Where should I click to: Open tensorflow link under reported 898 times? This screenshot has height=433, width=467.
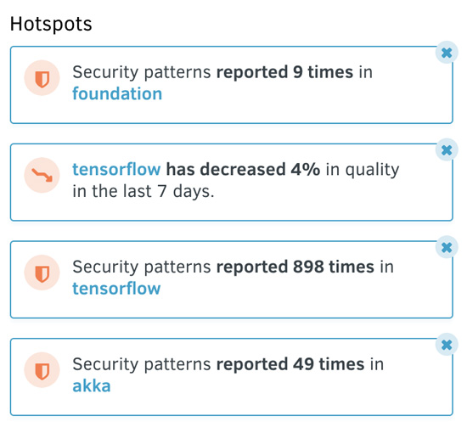click(x=116, y=289)
